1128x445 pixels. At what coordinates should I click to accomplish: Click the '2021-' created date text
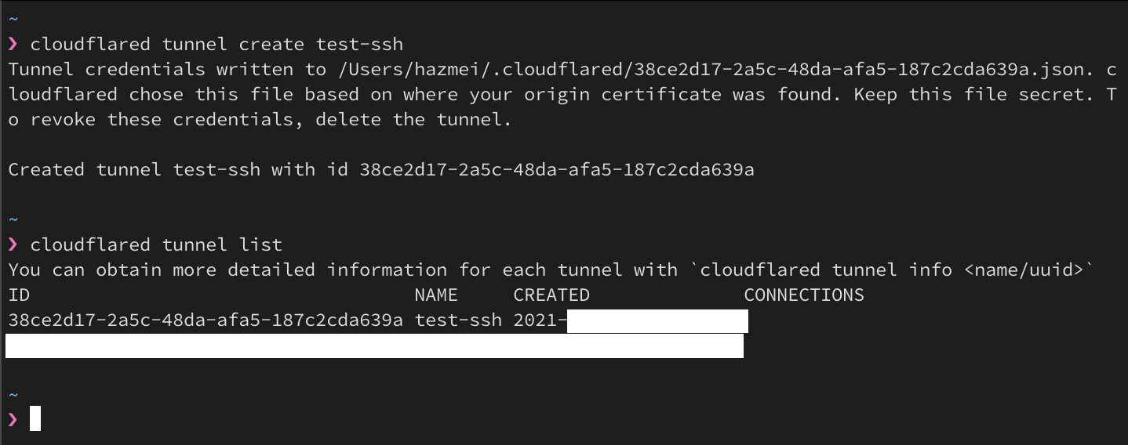(x=540, y=320)
